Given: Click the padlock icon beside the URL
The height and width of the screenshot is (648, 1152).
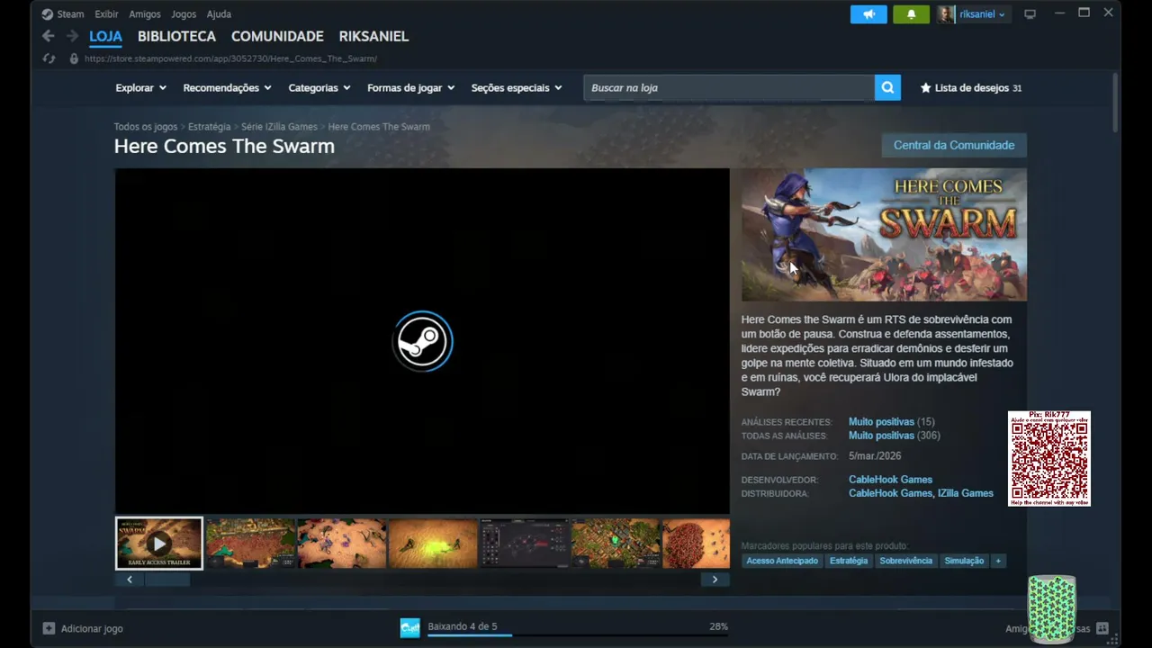Looking at the screenshot, I should point(74,58).
